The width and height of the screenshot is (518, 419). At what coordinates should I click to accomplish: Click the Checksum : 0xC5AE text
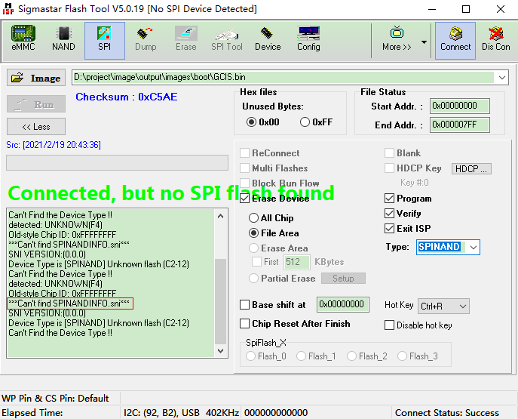point(127,97)
